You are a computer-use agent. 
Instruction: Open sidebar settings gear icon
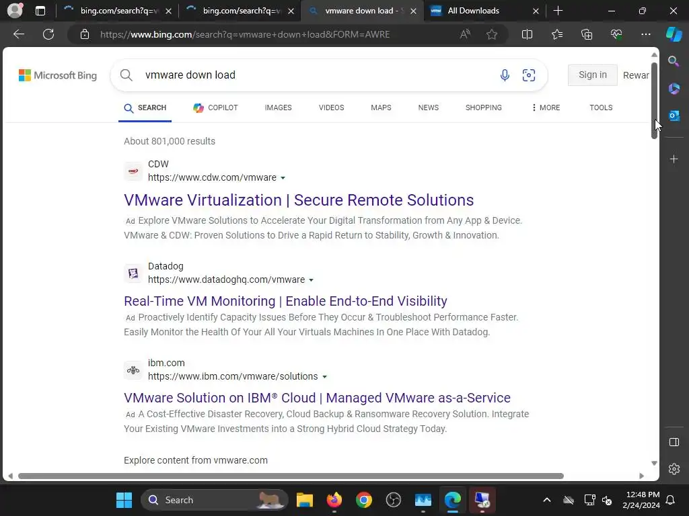pos(674,469)
